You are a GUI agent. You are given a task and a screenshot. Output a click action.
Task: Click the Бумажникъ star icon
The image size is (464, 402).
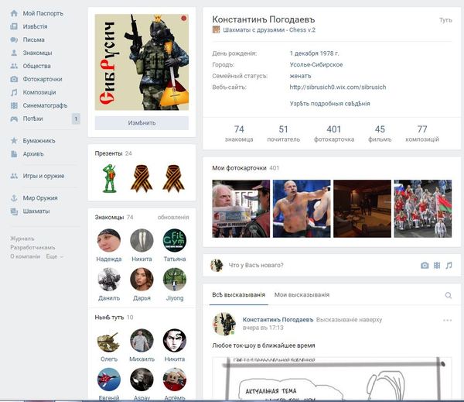point(15,141)
